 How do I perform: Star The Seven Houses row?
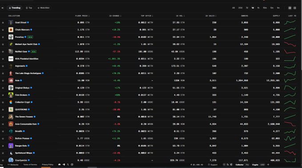(x=3, y=117)
